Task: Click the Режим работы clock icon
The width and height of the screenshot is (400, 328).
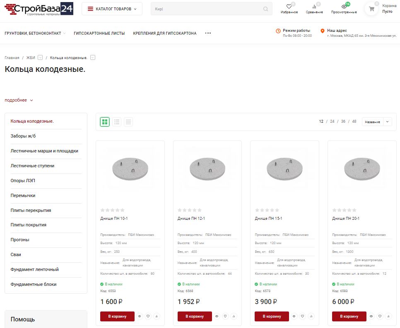Action: click(278, 31)
